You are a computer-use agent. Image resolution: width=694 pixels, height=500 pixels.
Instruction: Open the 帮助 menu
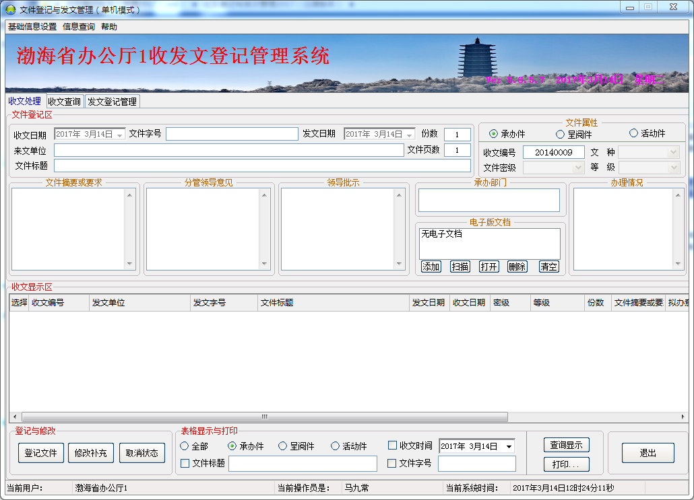pyautogui.click(x=109, y=27)
